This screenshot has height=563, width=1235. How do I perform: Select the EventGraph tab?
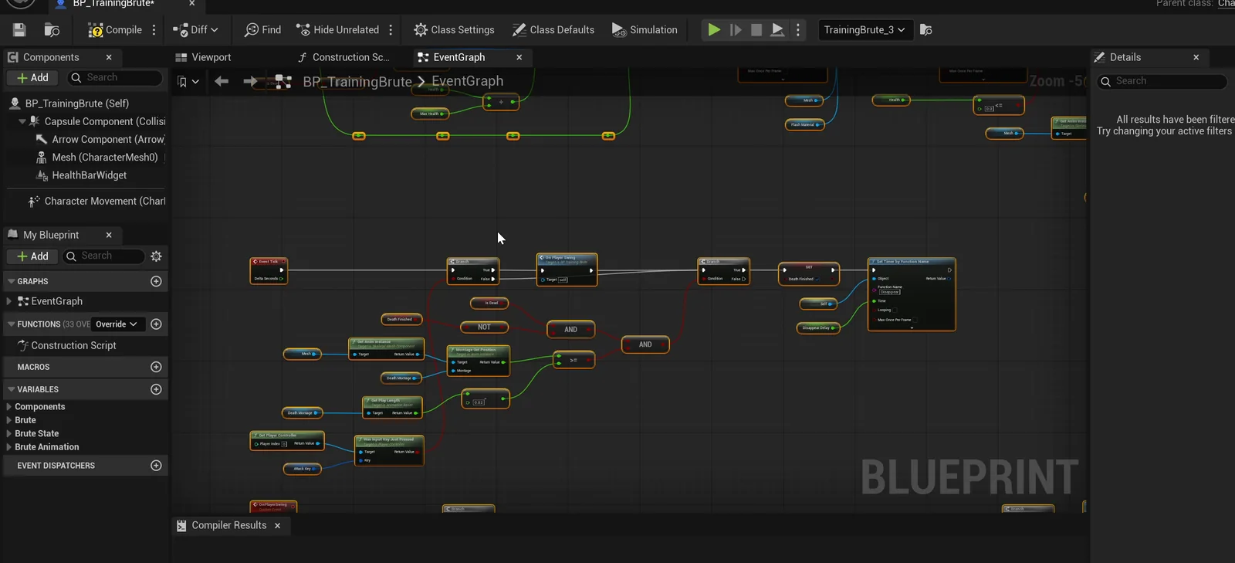pos(459,57)
